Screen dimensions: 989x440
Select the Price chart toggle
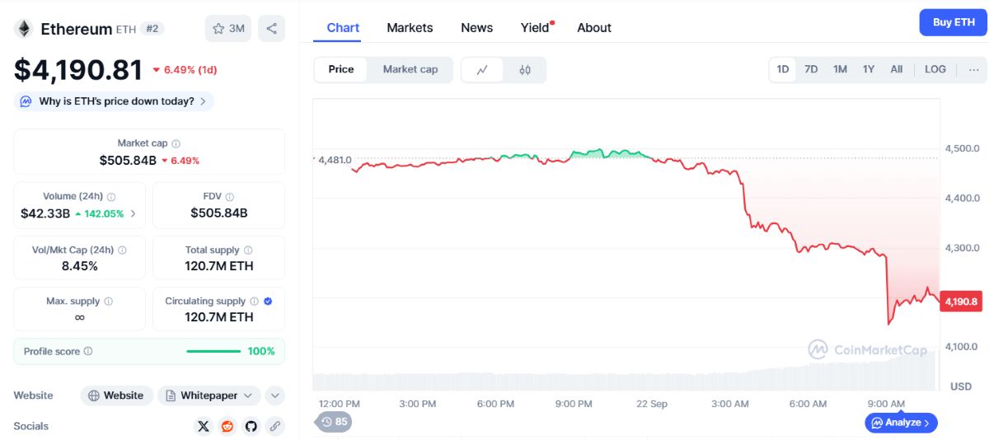[x=341, y=69]
